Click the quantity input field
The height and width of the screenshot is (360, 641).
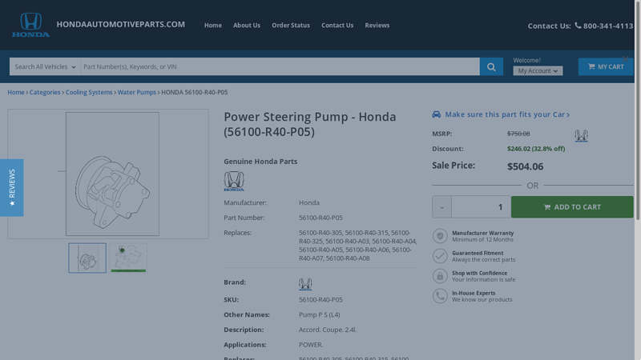(x=481, y=207)
